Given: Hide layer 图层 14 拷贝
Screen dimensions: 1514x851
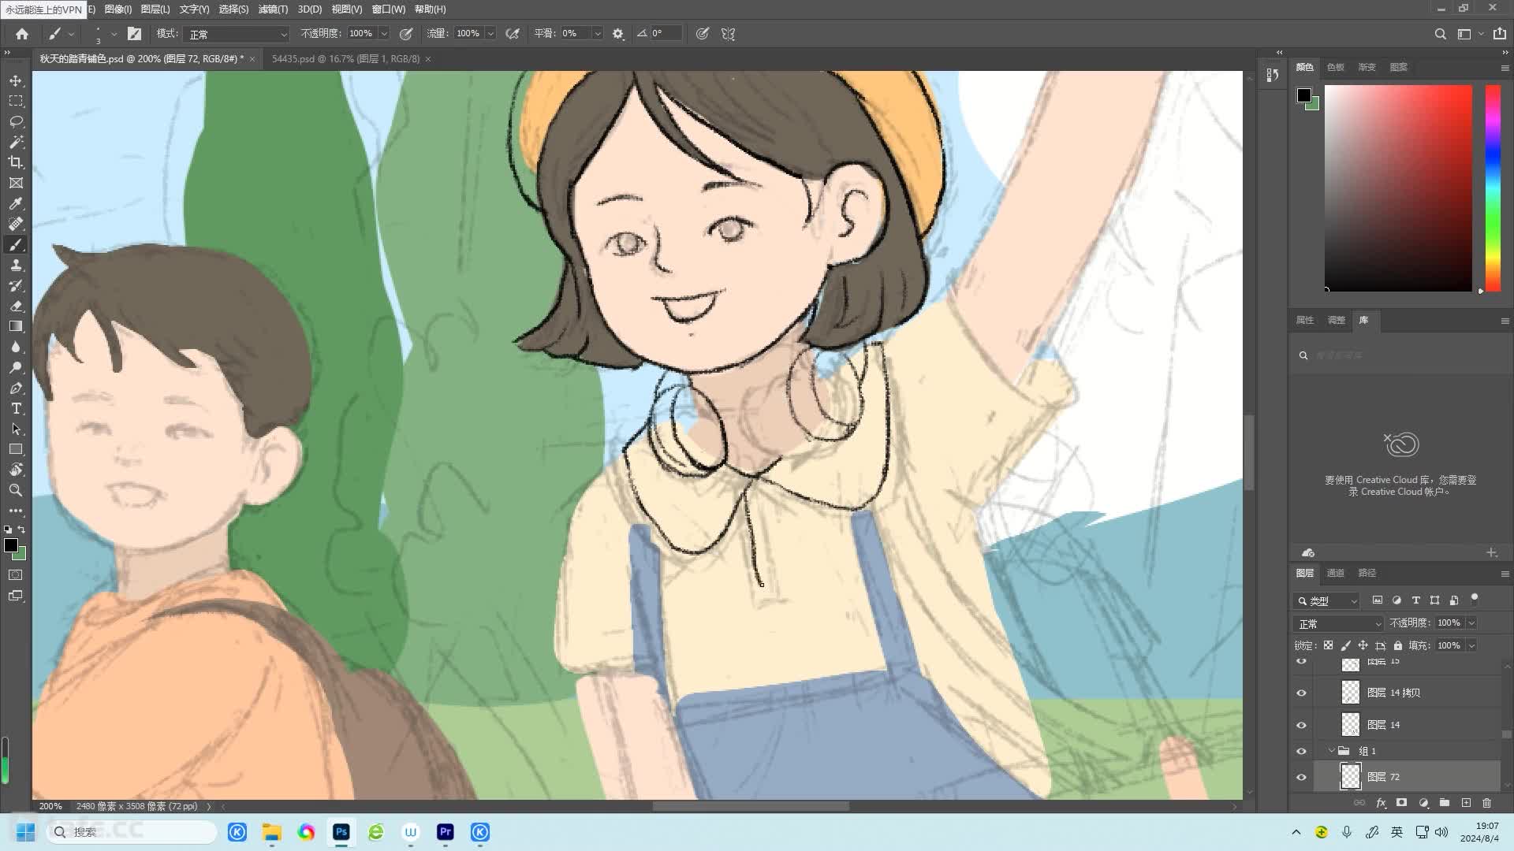Looking at the screenshot, I should [1301, 693].
